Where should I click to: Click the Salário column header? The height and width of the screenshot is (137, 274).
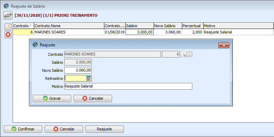[140, 26]
